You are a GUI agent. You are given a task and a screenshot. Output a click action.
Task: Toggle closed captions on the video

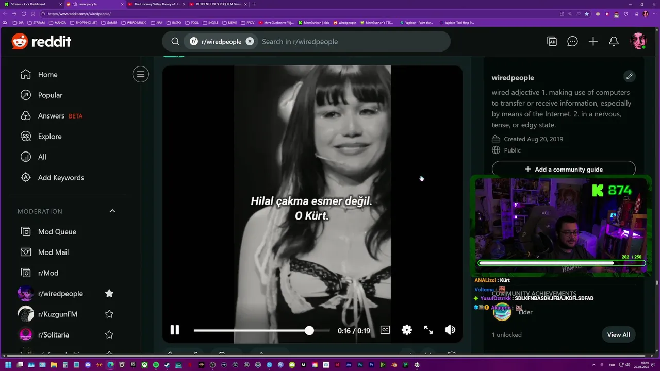click(x=385, y=330)
